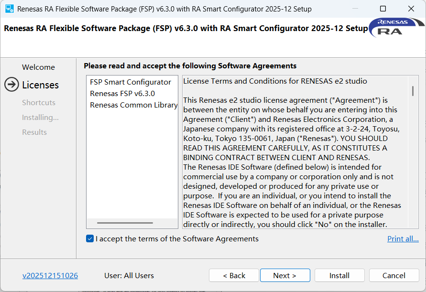Click the license list horizontal scrollbar thumb
The height and width of the screenshot is (292, 426).
[125, 223]
